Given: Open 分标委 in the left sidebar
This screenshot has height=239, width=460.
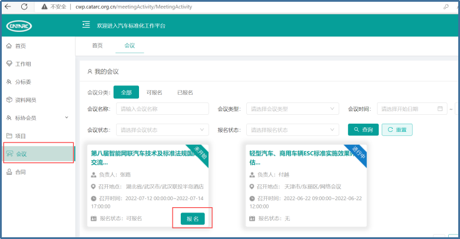Looking at the screenshot, I should [22, 82].
